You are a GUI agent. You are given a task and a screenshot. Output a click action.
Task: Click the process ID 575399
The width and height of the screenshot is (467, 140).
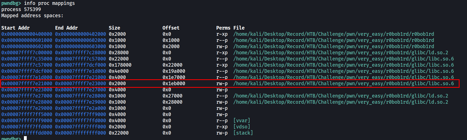coord(32,10)
